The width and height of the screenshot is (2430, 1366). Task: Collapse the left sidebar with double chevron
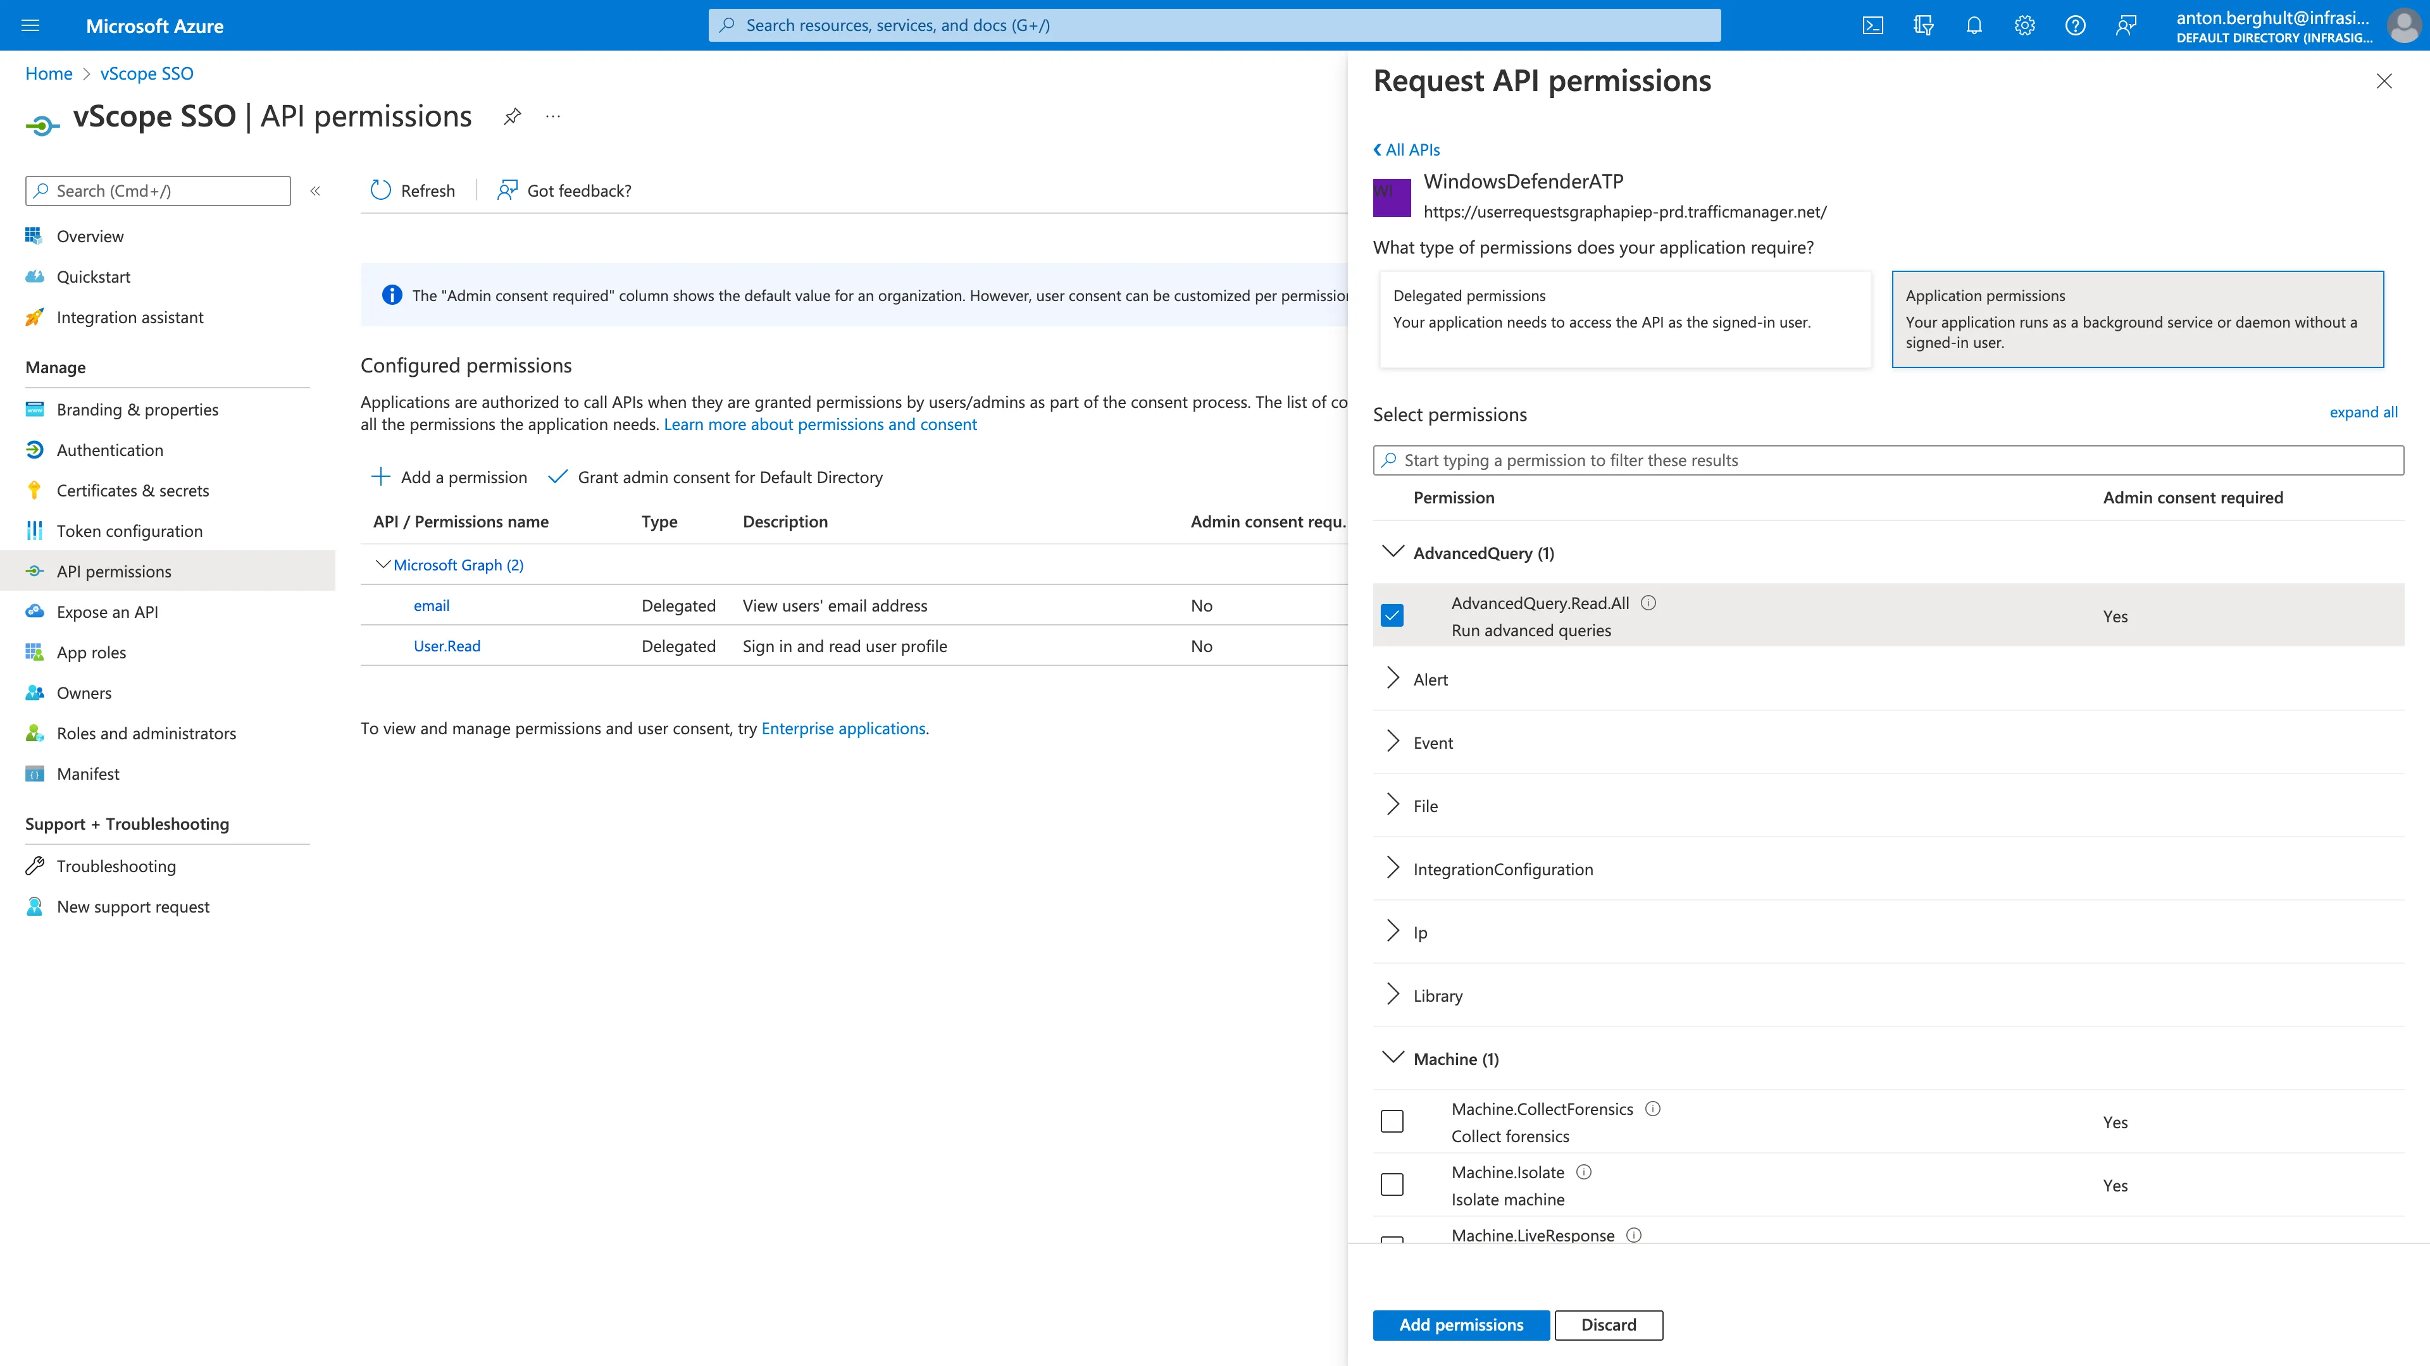pos(315,190)
